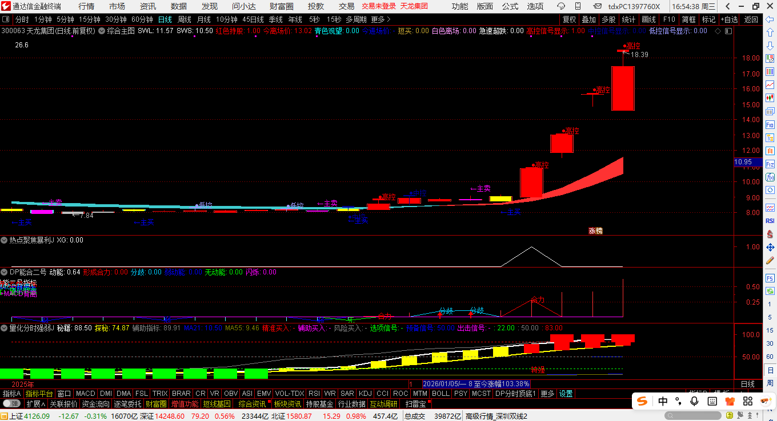The height and width of the screenshot is (421, 777).
Task: Open the 行情 menu
Action: pyautogui.click(x=86, y=6)
